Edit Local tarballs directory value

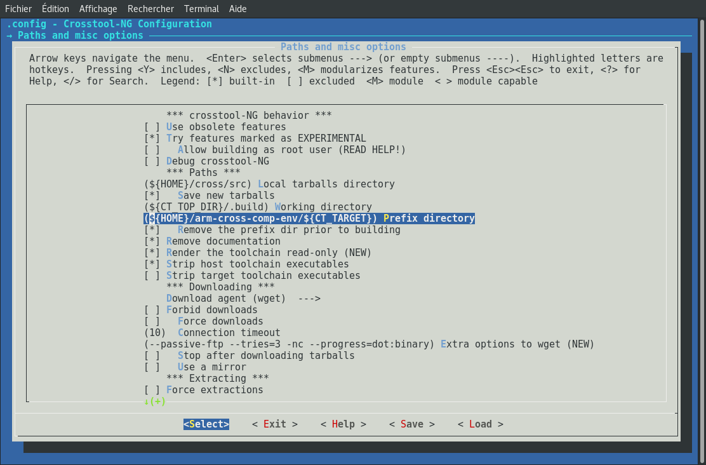(269, 184)
